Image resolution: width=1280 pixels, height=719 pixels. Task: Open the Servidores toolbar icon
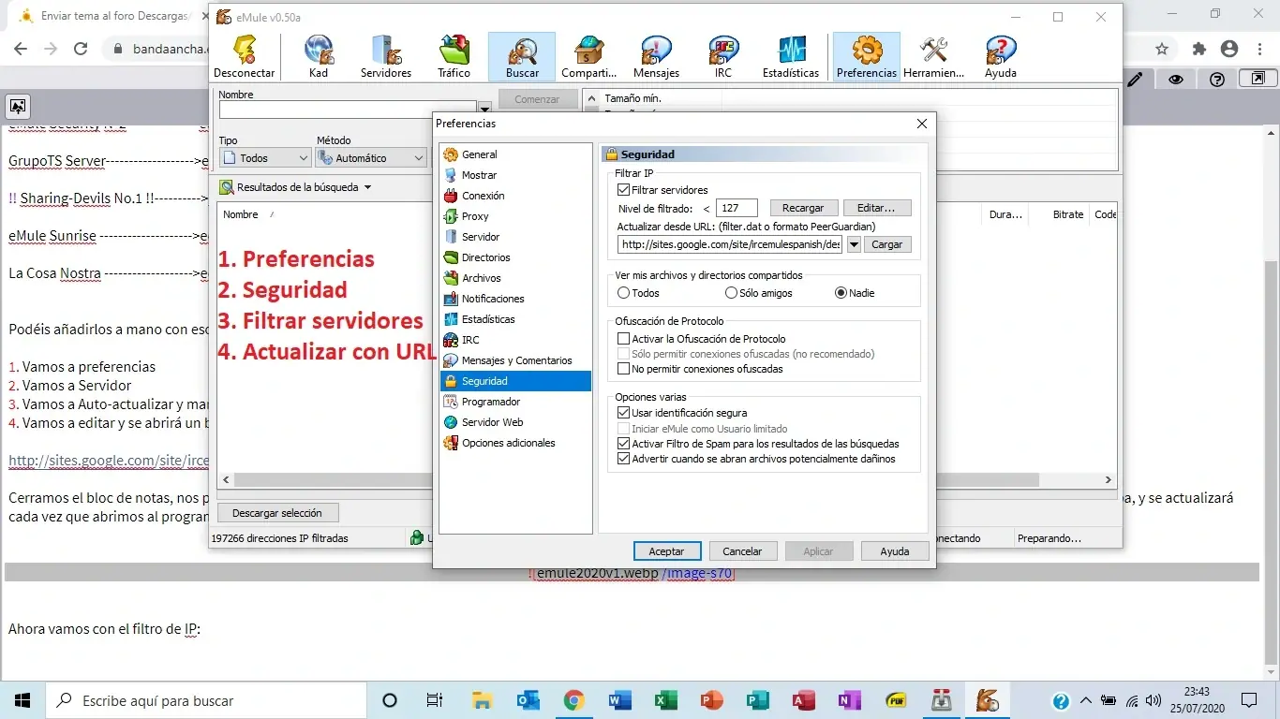pyautogui.click(x=386, y=56)
